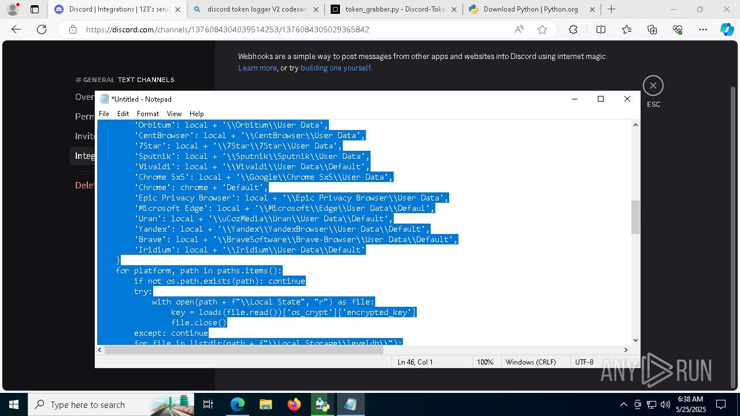
Task: Refresh the Discord page
Action: point(42,29)
